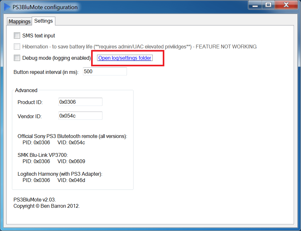
Task: Close the PS3BluMote configuration window
Action: (286, 5)
